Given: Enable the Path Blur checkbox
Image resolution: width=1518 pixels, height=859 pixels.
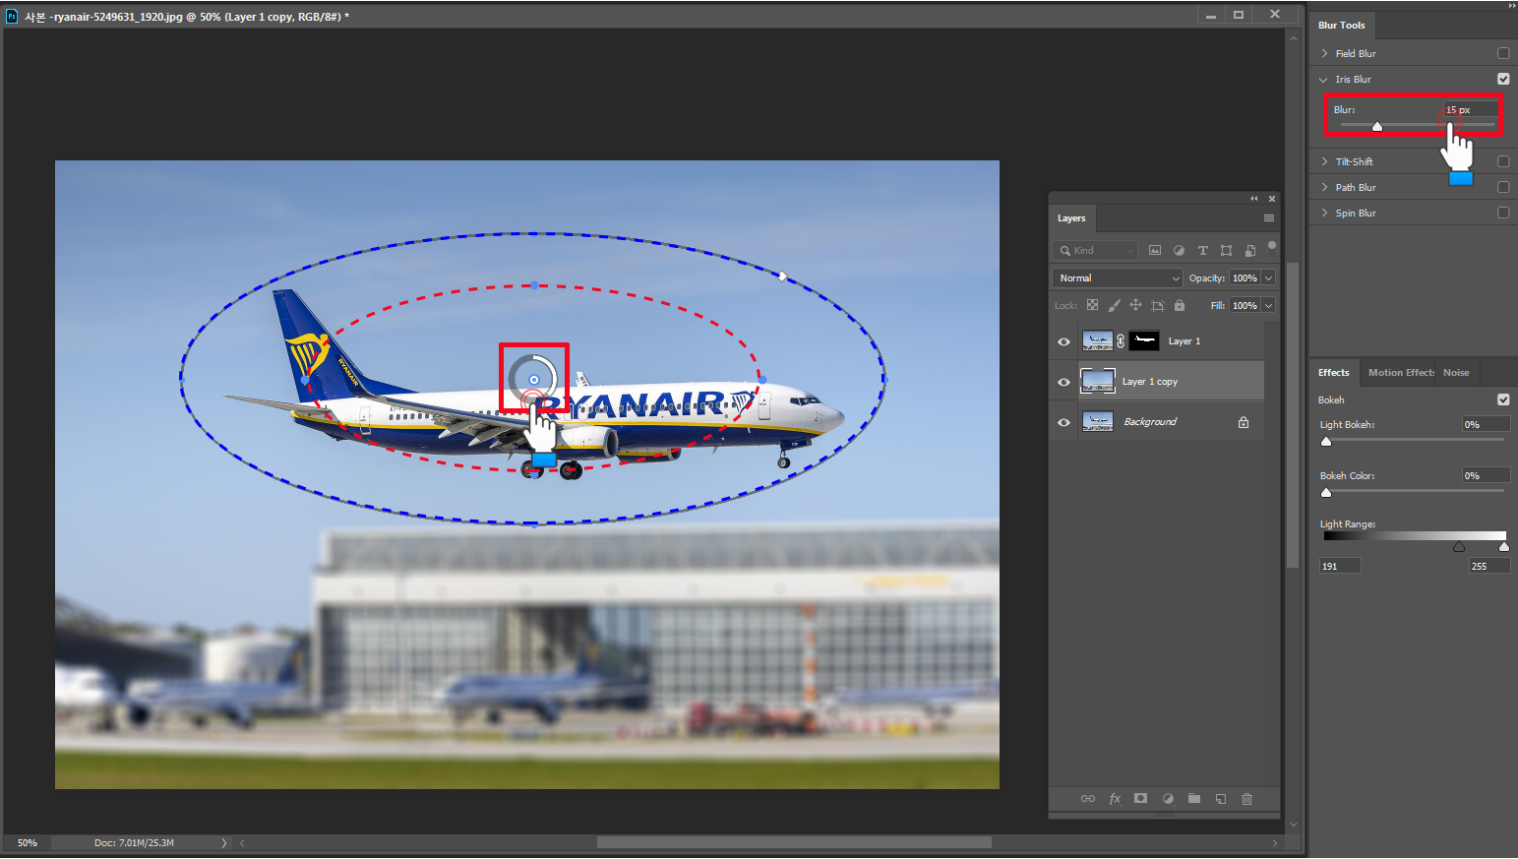Looking at the screenshot, I should click(x=1503, y=187).
